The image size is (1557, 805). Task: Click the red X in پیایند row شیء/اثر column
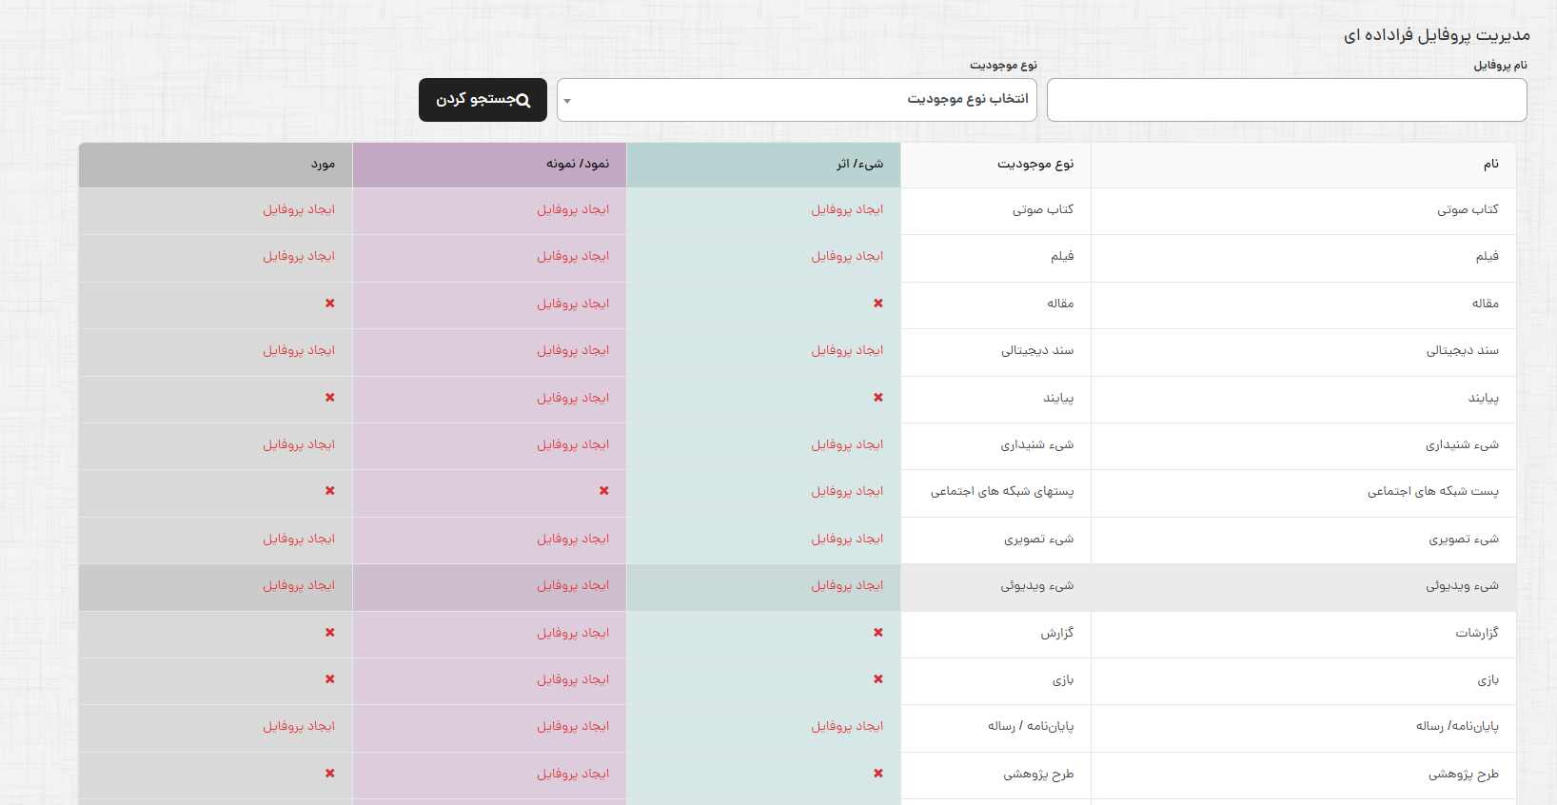(x=877, y=398)
